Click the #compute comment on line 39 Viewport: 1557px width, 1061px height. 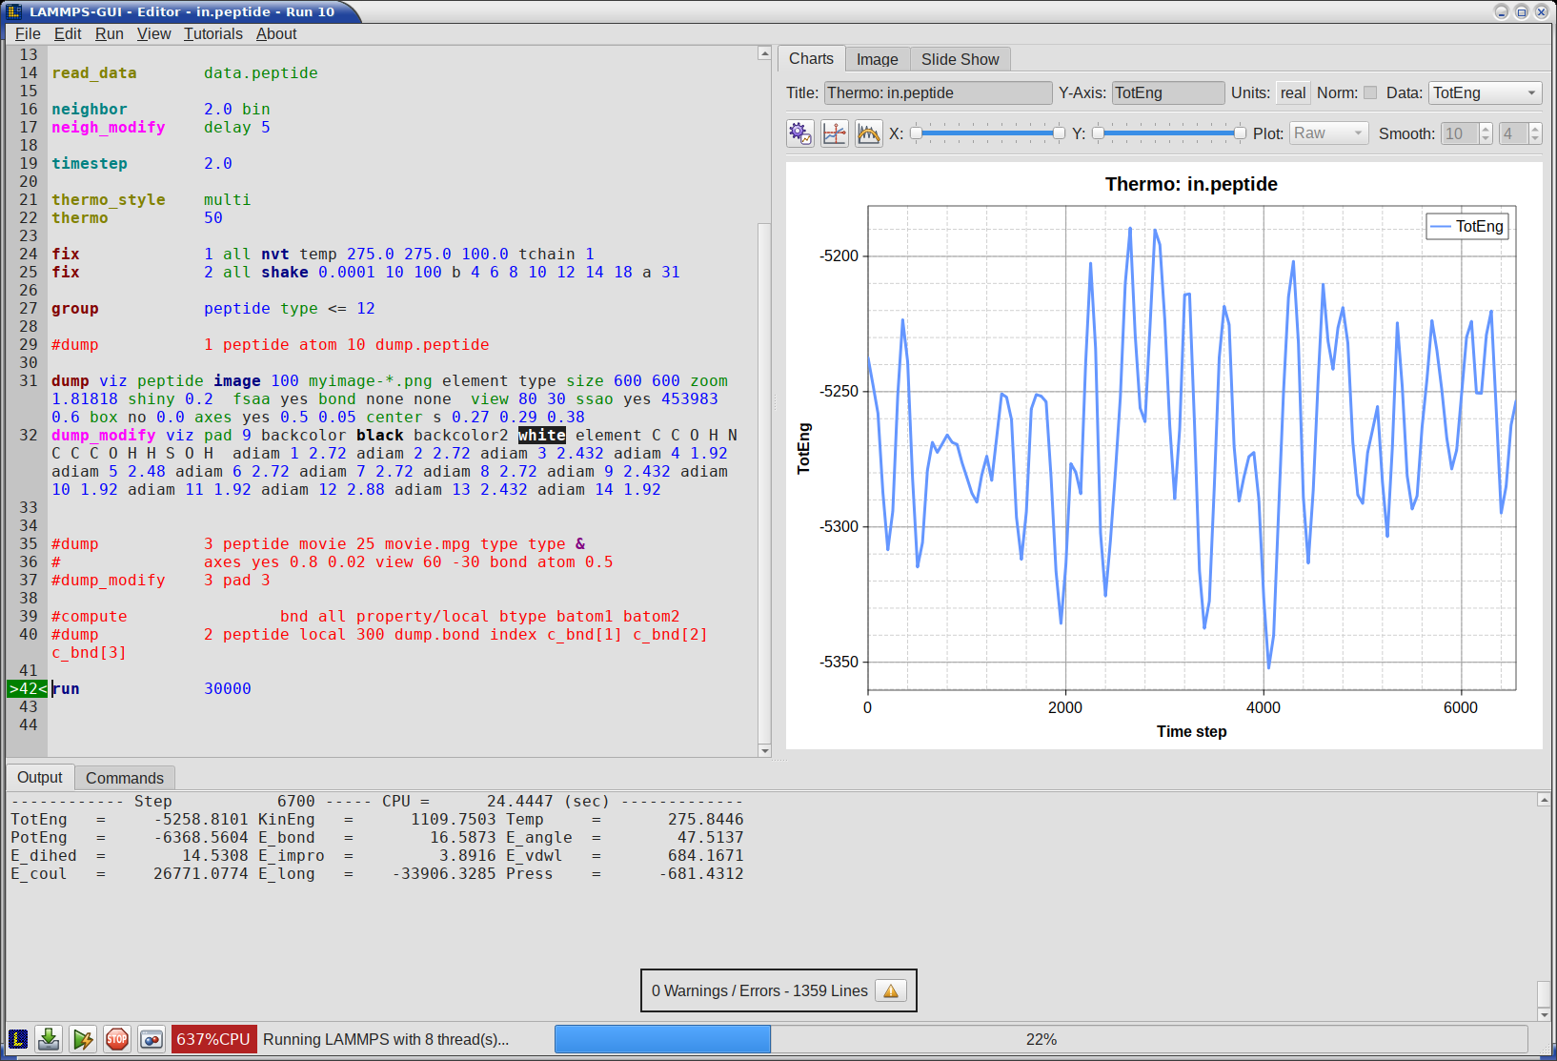(x=90, y=616)
